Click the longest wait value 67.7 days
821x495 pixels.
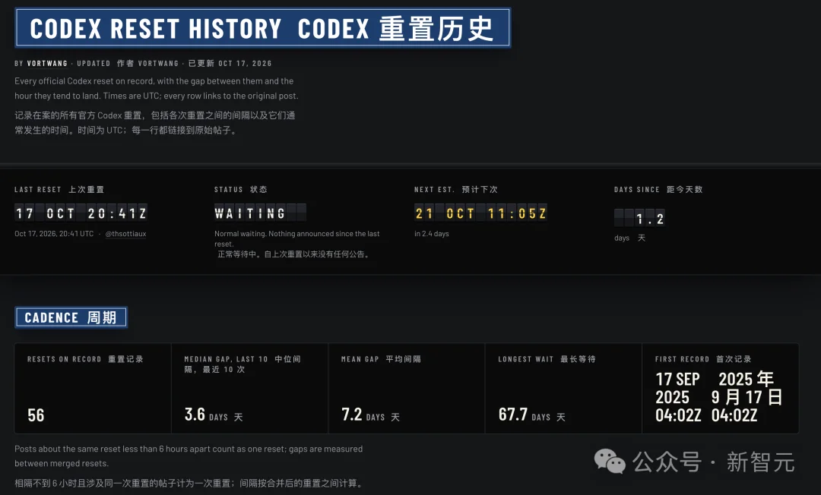click(x=532, y=415)
